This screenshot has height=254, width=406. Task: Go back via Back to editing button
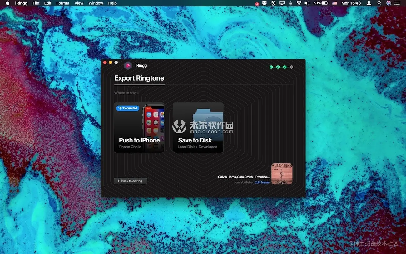tap(130, 181)
